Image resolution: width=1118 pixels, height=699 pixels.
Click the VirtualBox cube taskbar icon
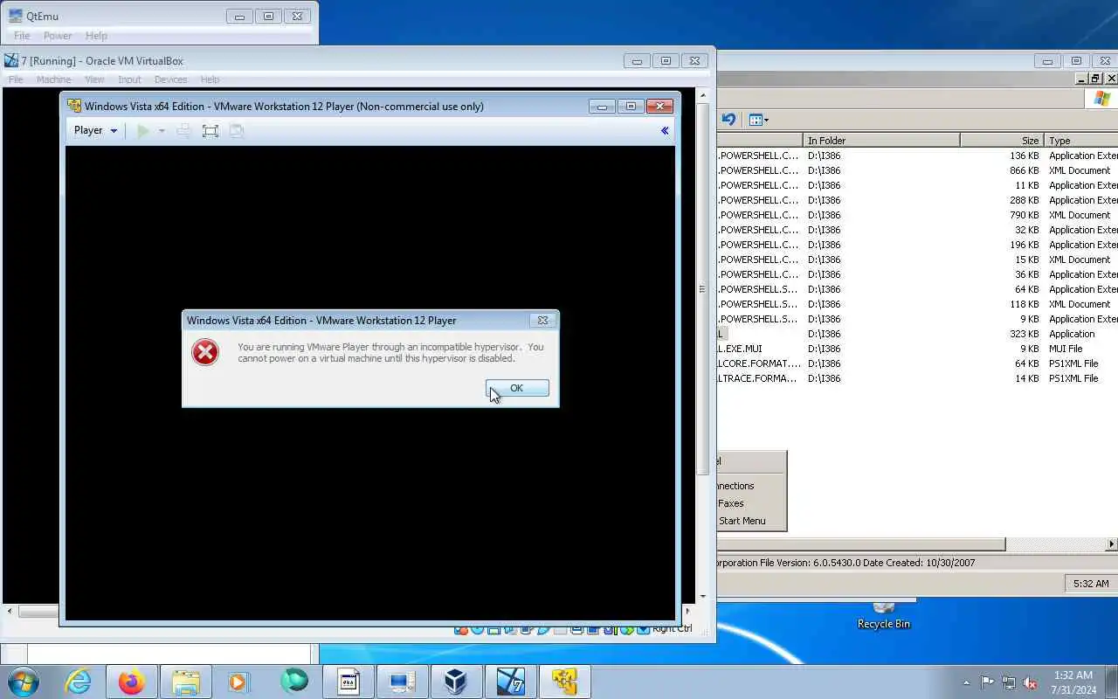[456, 682]
